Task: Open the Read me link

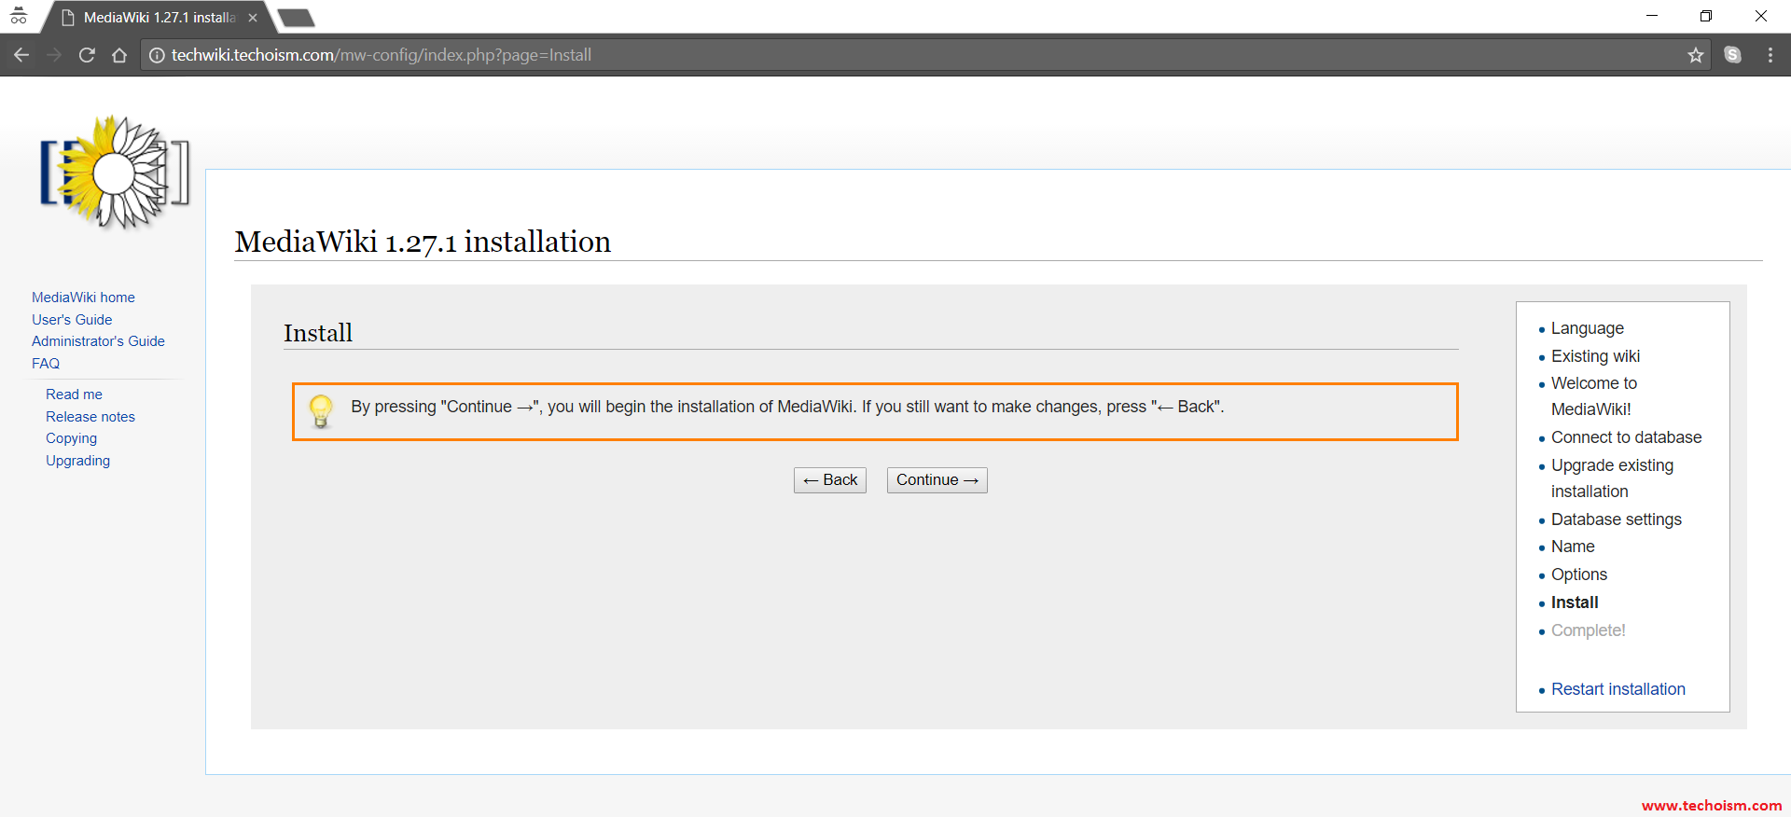Action: (x=74, y=395)
